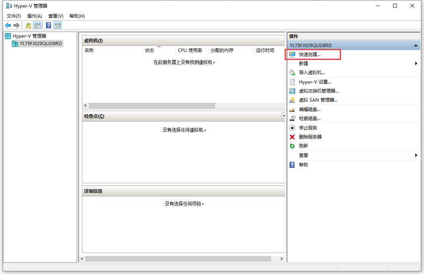Click the blue Help toolbar icon
Screen dimensions: 424x274
49,26
